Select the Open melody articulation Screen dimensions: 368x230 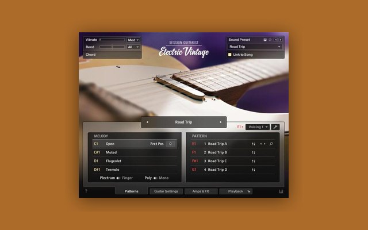[135, 144]
